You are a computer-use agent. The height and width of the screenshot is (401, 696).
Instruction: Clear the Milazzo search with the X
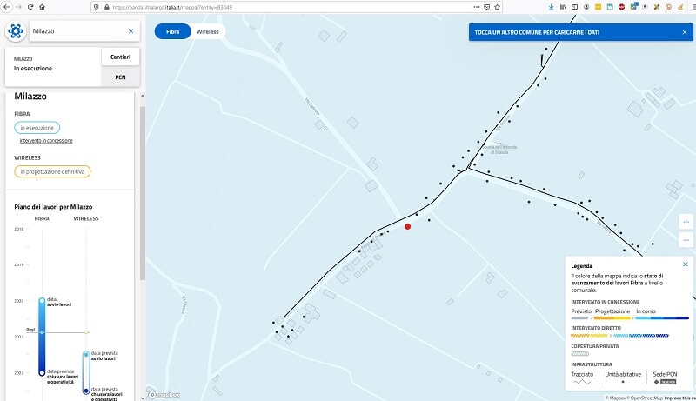pyautogui.click(x=131, y=31)
